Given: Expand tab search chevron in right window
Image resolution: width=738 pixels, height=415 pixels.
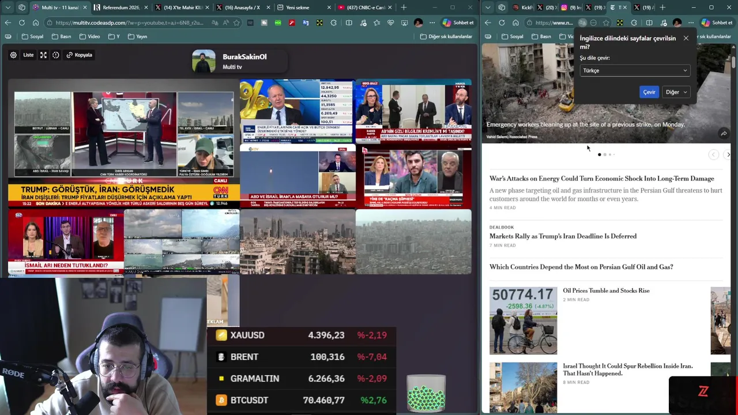Looking at the screenshot, I should tap(488, 7).
